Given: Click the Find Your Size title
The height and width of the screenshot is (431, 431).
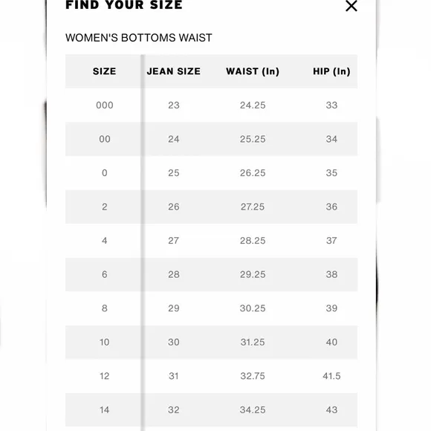Looking at the screenshot, I should (123, 5).
